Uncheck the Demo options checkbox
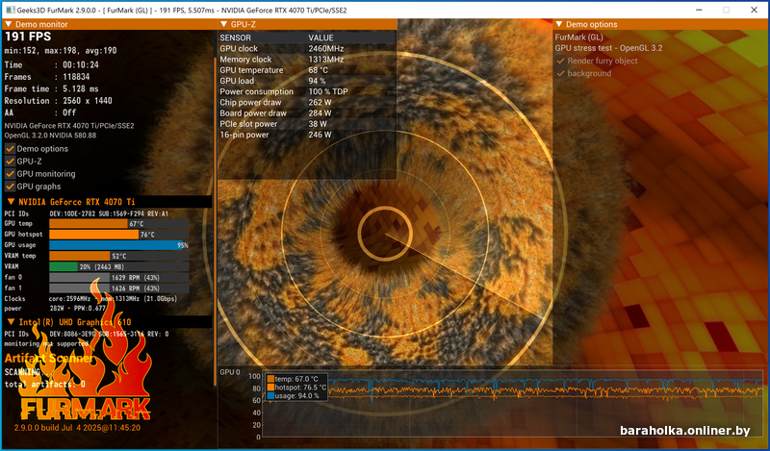Viewport: 770px width, 451px height. point(10,149)
